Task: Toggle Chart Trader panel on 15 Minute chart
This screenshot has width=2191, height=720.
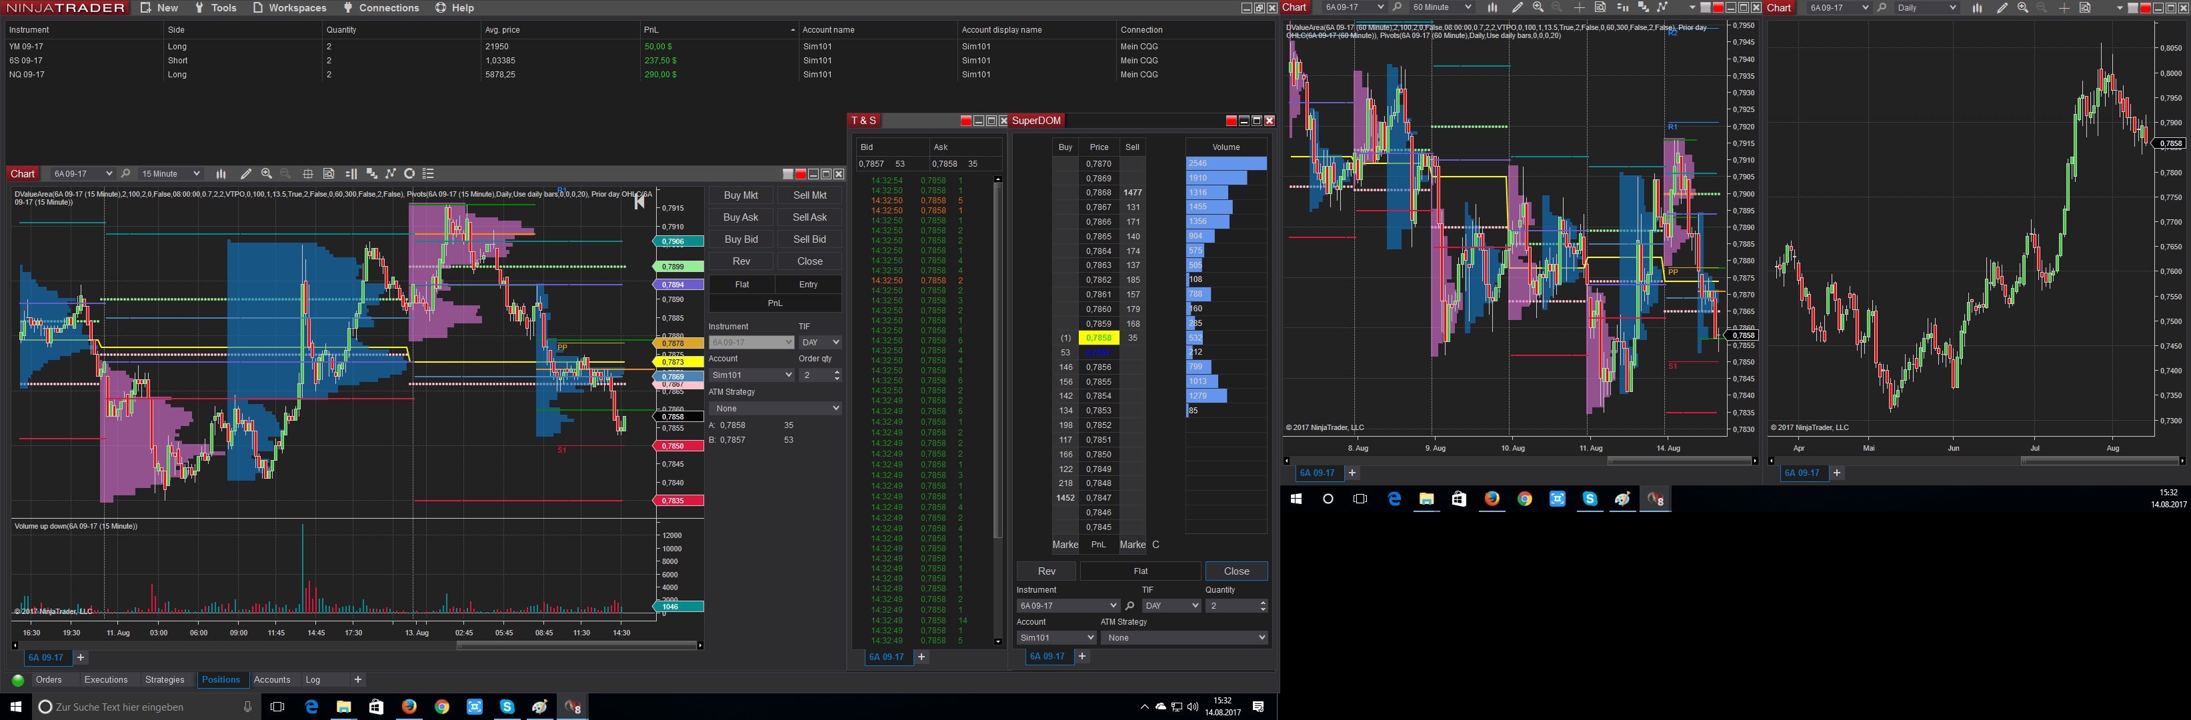Action: [351, 173]
